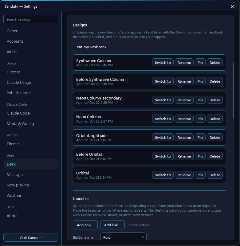Image resolution: width=240 pixels, height=246 pixels.
Task: Delete the 2:27 PM Neon Column design
Action: [x=215, y=119]
